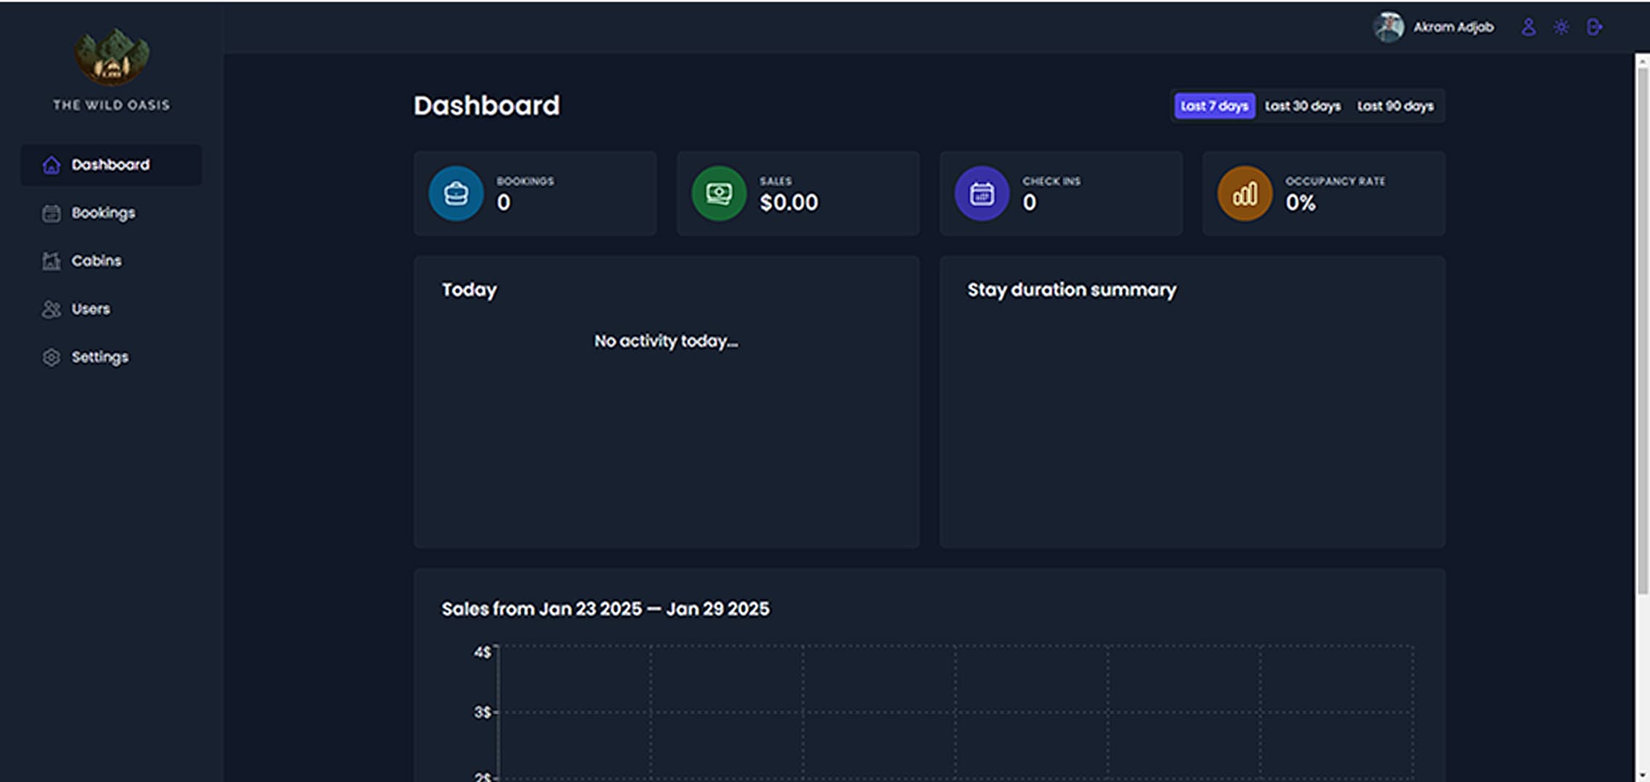The height and width of the screenshot is (782, 1650).
Task: Click the Akram Adjab username text
Action: point(1453,28)
